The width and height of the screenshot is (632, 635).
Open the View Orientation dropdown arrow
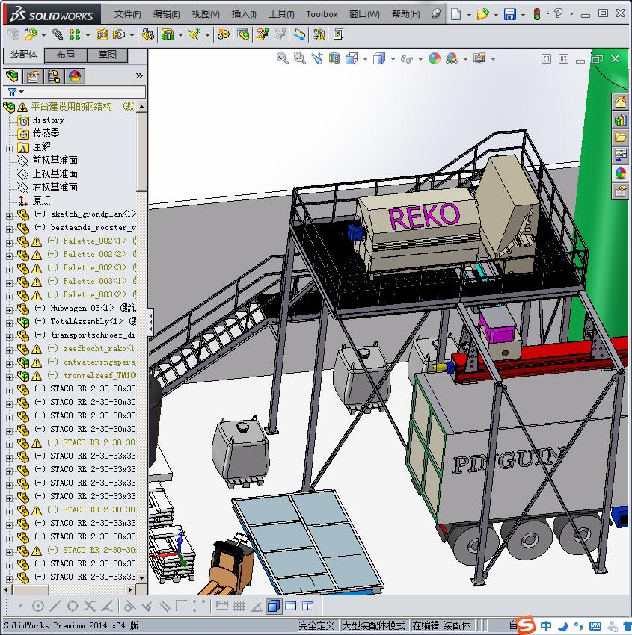365,59
